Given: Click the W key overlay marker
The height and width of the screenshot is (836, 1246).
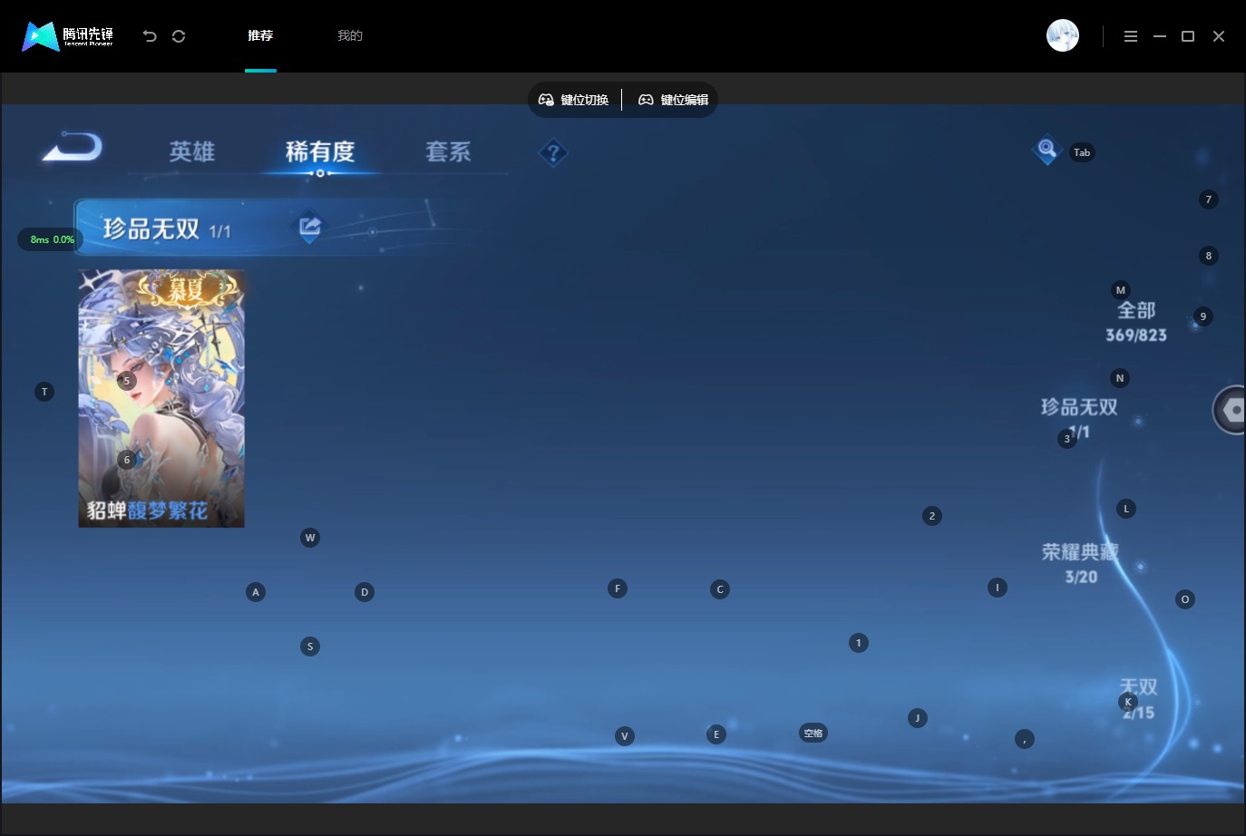Looking at the screenshot, I should (310, 538).
